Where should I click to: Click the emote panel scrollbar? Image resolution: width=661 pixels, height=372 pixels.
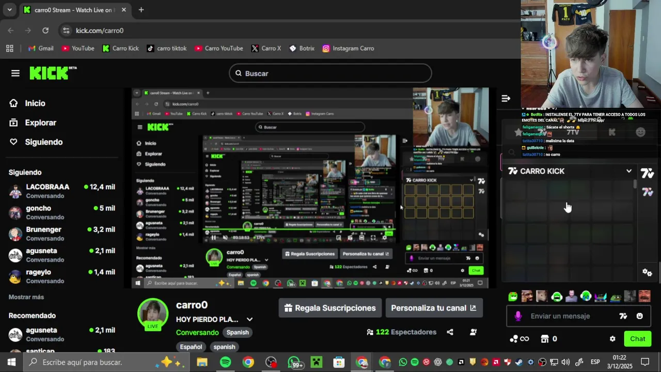[x=635, y=184]
